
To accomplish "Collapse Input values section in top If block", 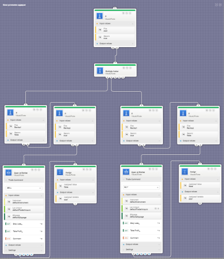I will click(115, 23).
